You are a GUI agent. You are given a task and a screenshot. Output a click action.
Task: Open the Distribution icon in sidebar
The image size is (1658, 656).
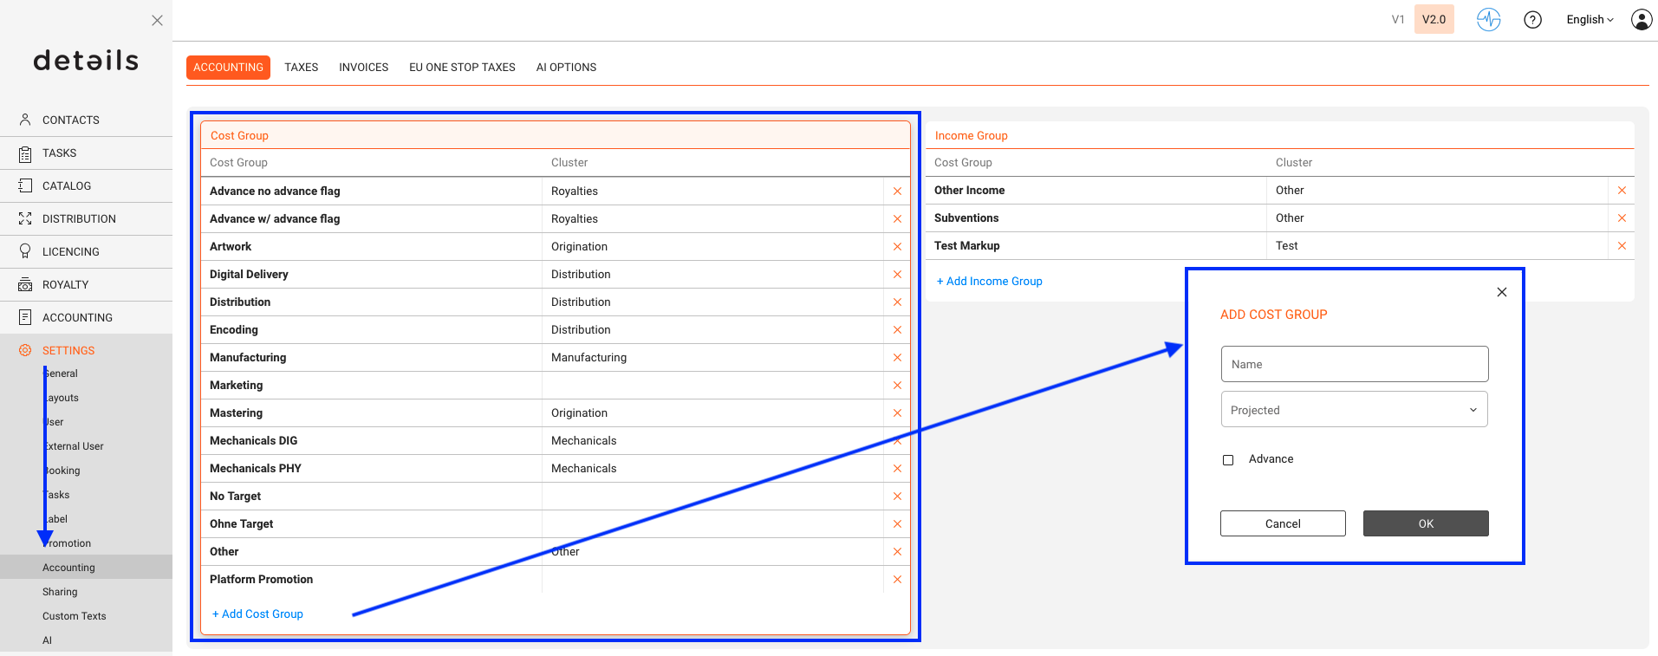(25, 218)
